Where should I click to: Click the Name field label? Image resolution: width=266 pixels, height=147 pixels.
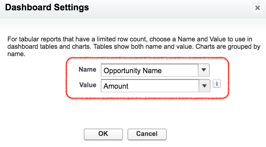pos(87,69)
